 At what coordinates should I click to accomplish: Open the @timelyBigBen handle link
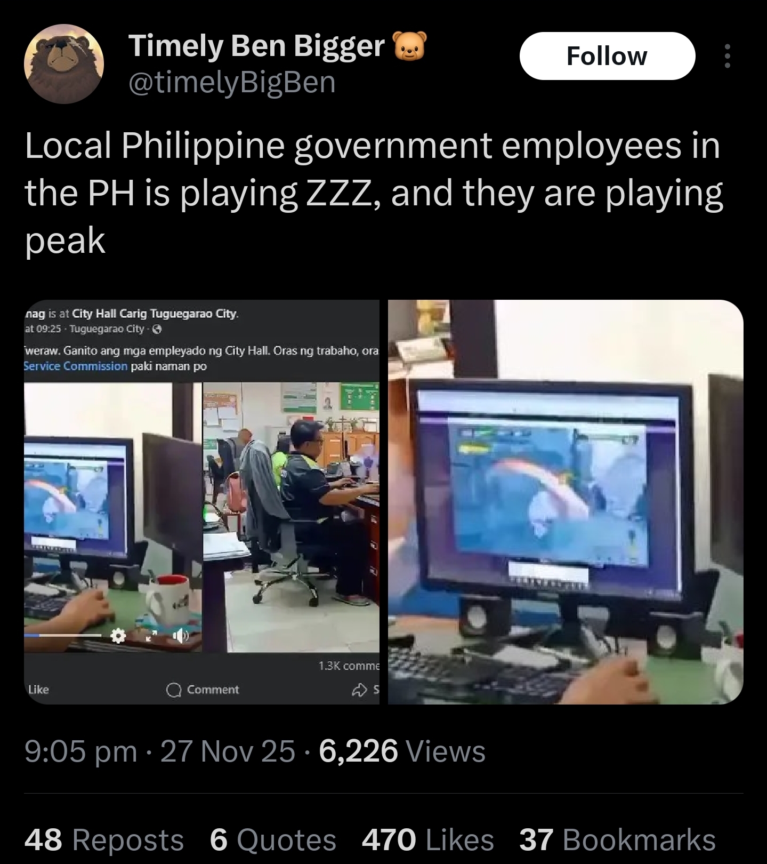coord(232,82)
